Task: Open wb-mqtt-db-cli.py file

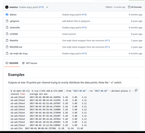Action: (x=19, y=53)
